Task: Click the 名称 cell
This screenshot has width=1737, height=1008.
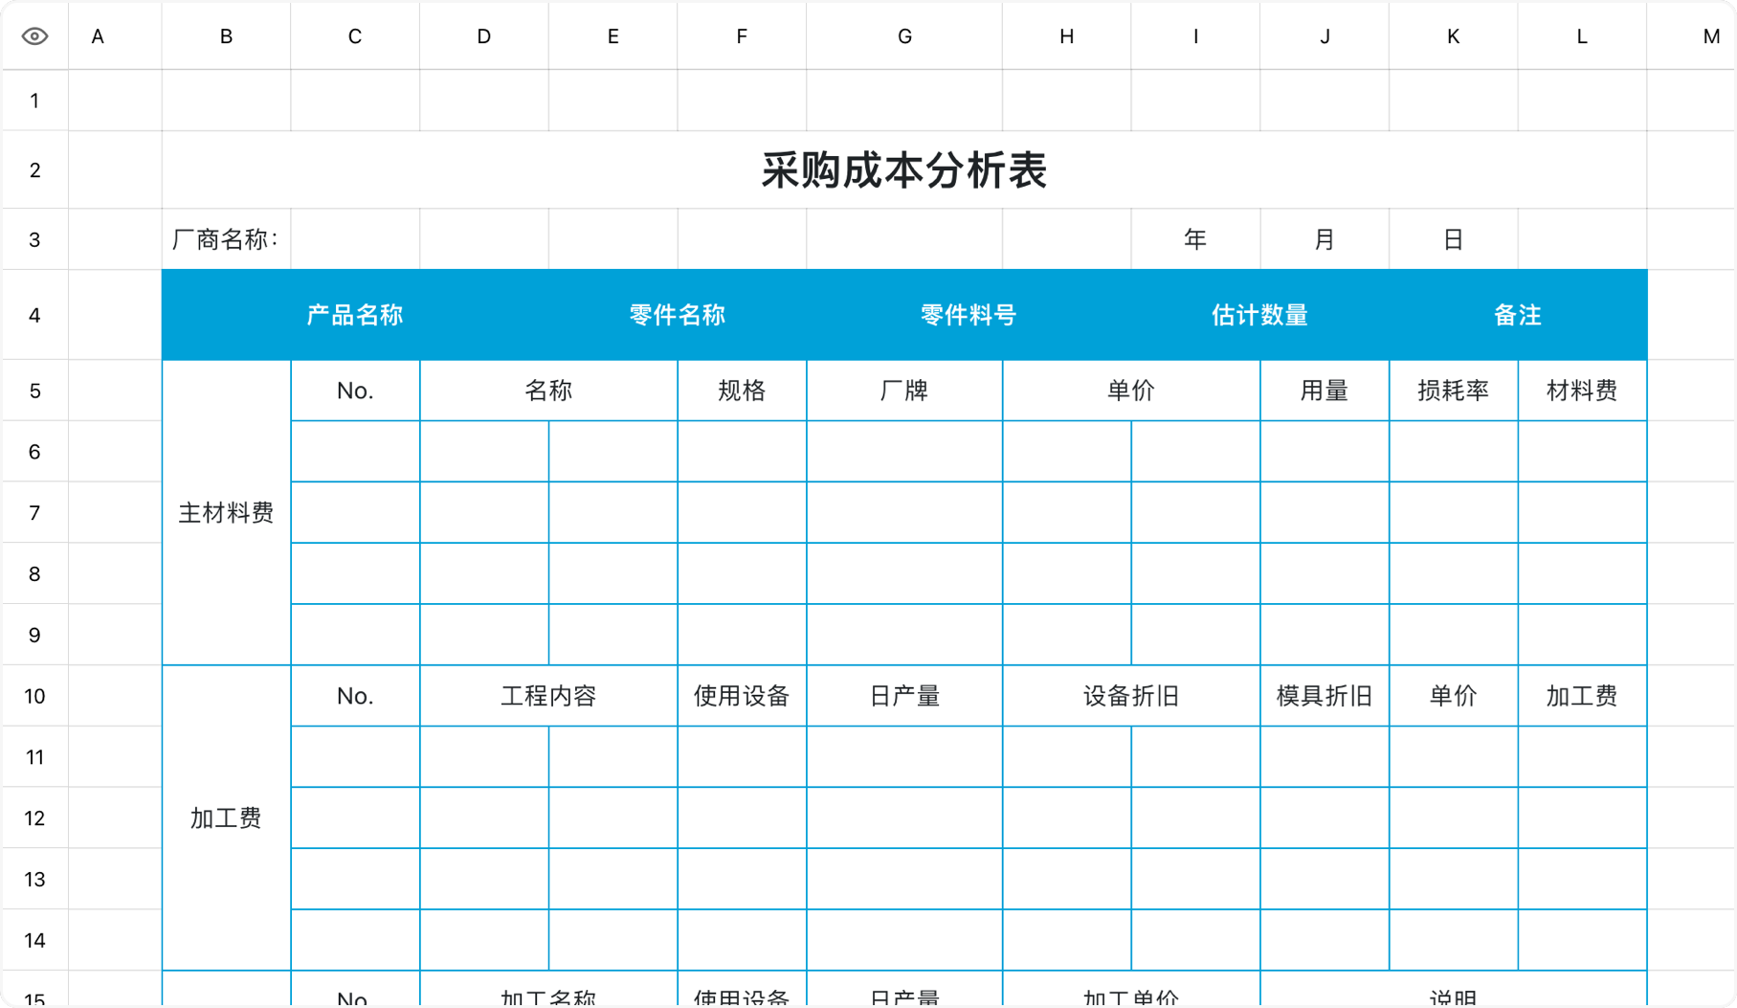Action: (548, 391)
